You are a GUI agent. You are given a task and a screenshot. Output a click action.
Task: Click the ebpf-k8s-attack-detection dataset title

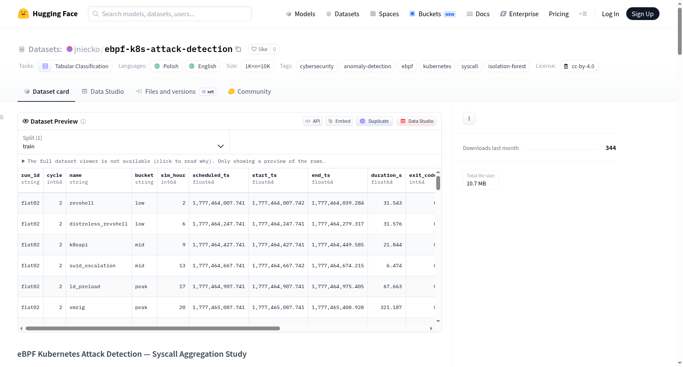click(169, 49)
